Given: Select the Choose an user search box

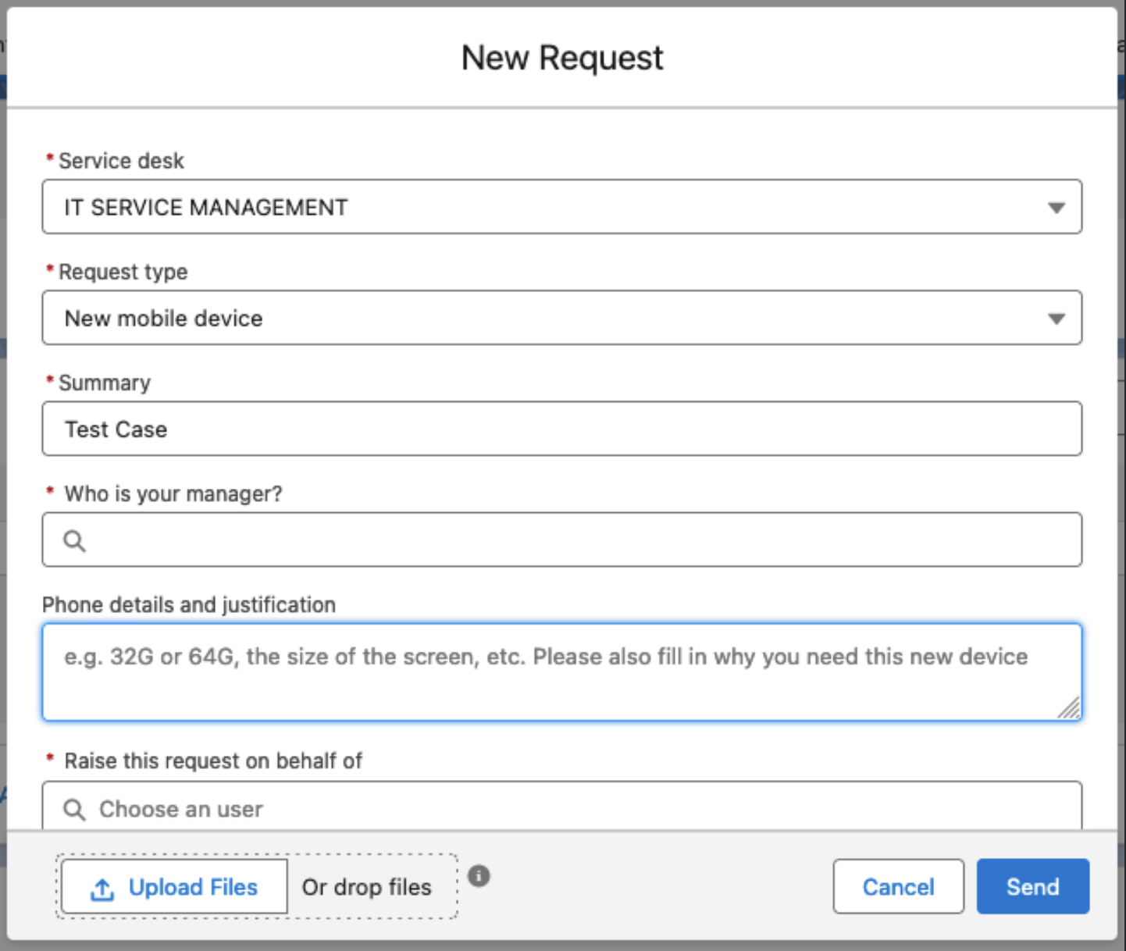Looking at the screenshot, I should pyautogui.click(x=578, y=809).
